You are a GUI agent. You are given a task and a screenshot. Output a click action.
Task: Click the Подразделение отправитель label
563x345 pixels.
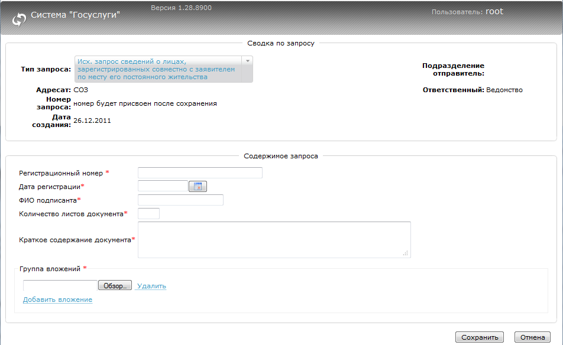pos(453,69)
